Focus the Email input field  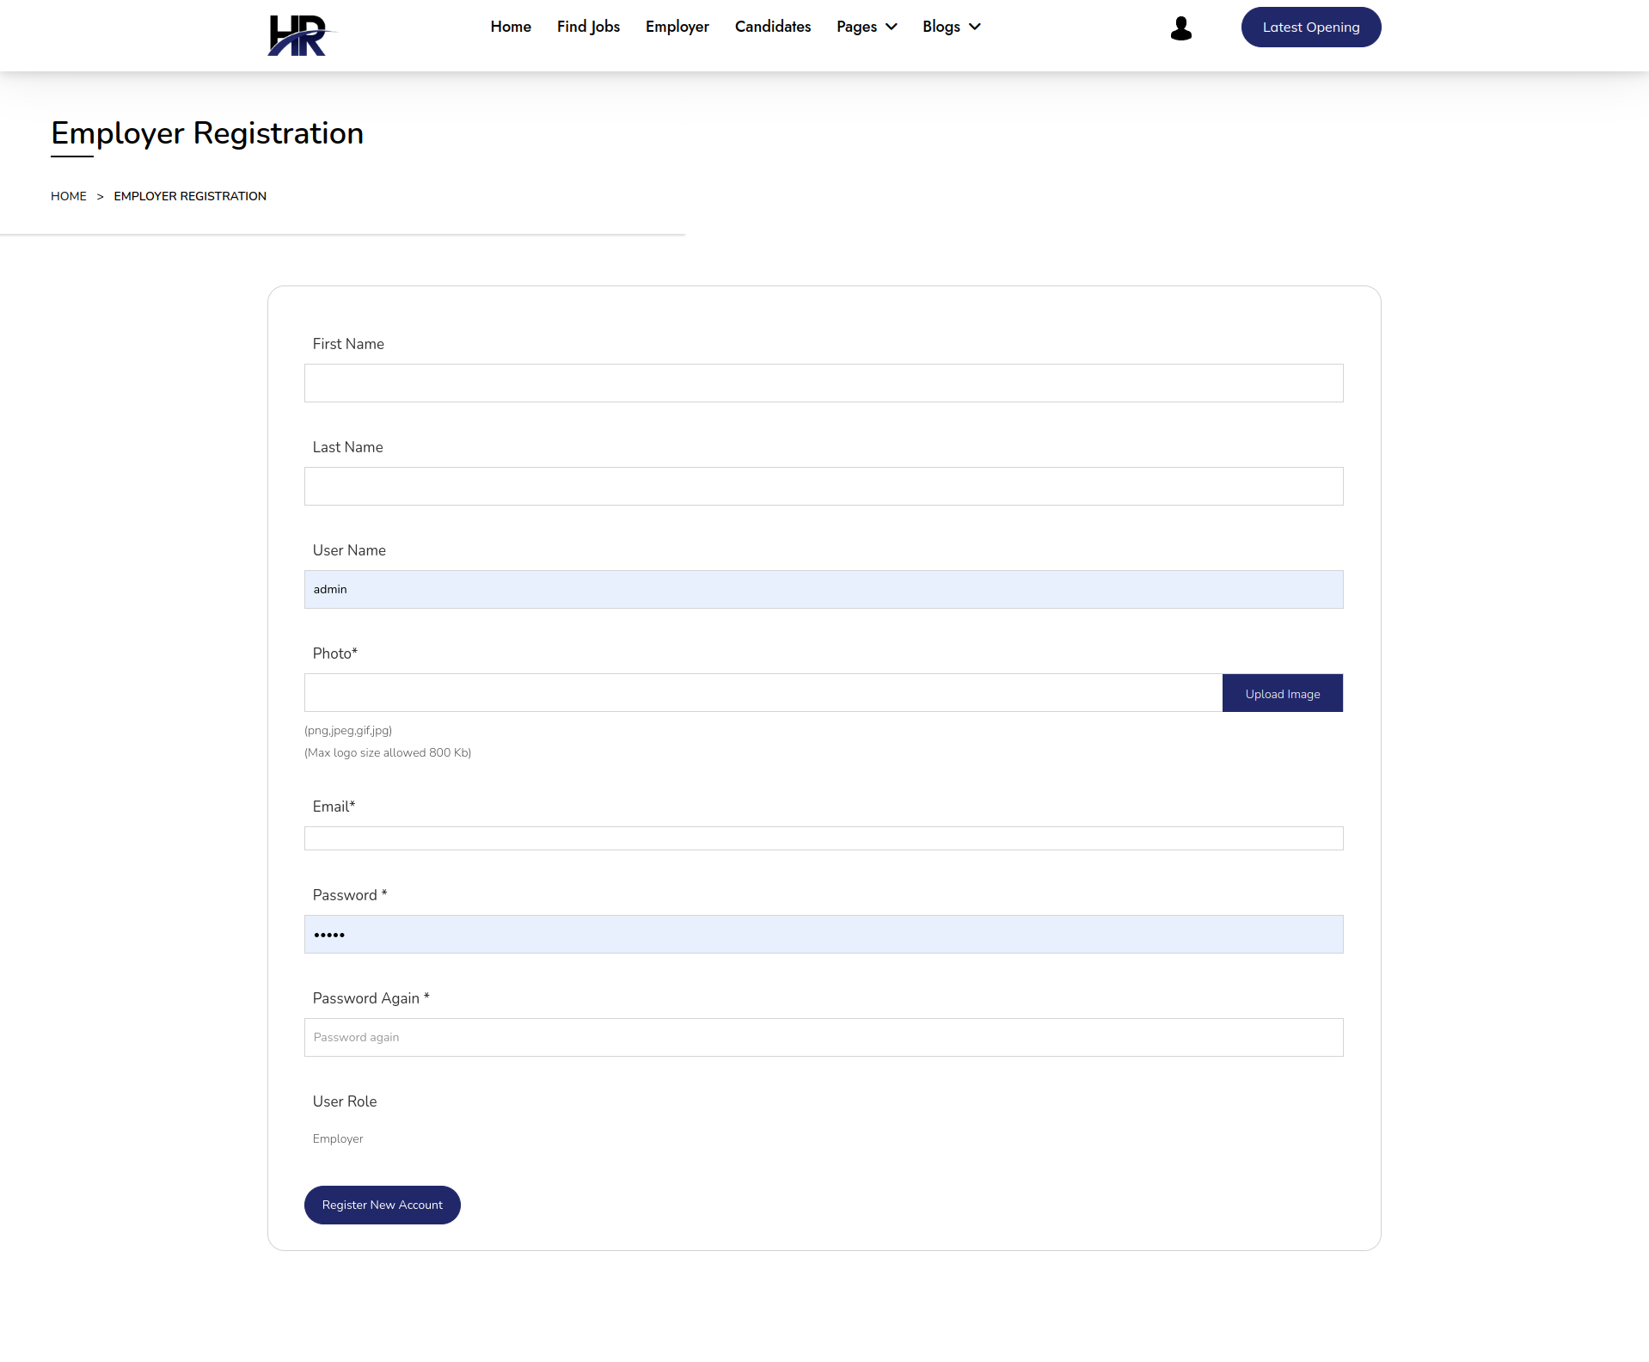(x=823, y=838)
